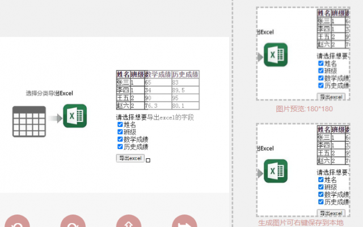Toggle the 历史成绩 checkbox in the lower generated image
The height and width of the screenshot is (227, 363).
pyautogui.click(x=321, y=202)
